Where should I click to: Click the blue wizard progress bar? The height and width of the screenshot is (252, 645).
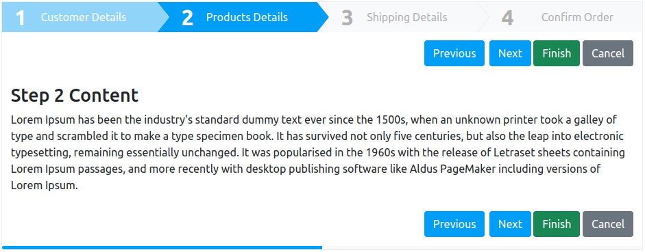click(x=162, y=247)
